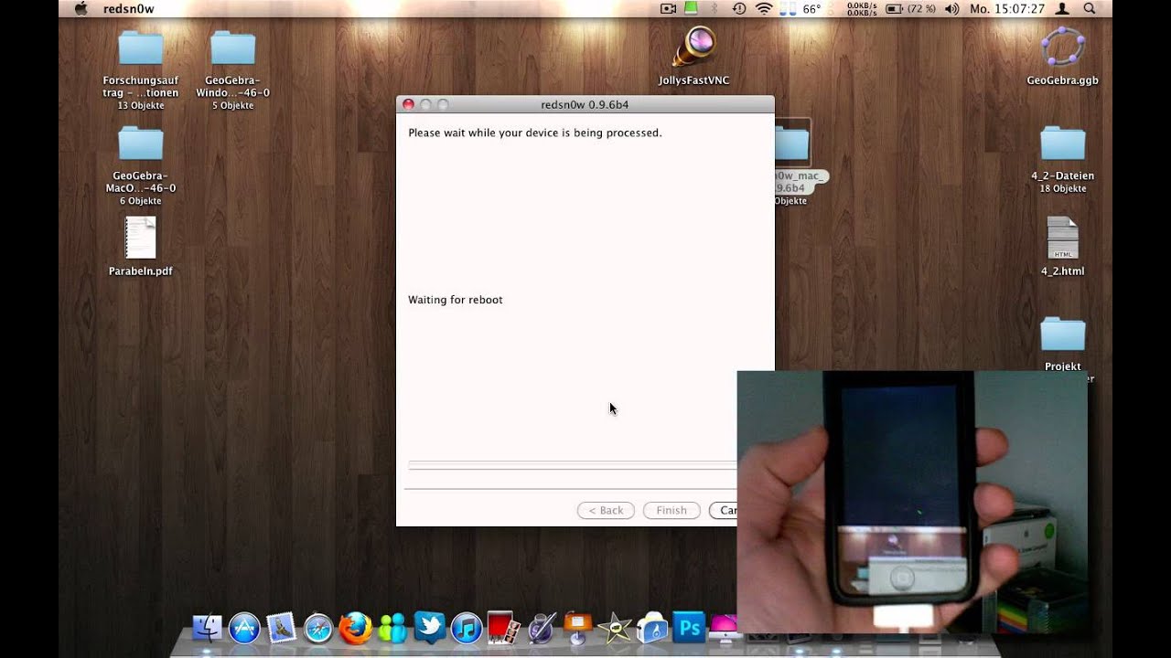Screen dimensions: 1171x658
Task: Click the user account silhouette icon
Action: [1062, 8]
